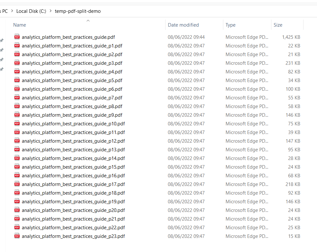Expand chevron after Local Disk (C:) breadcrumb
The height and width of the screenshot is (252, 317).
tap(51, 11)
